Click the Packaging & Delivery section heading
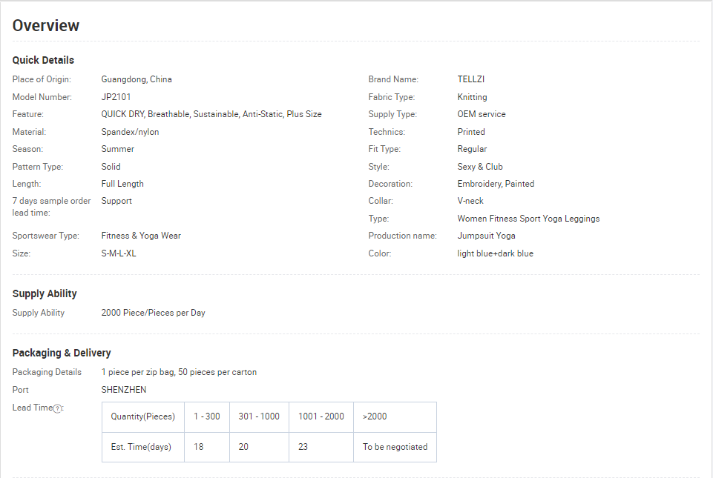Viewport: 713px width, 478px height. (62, 353)
